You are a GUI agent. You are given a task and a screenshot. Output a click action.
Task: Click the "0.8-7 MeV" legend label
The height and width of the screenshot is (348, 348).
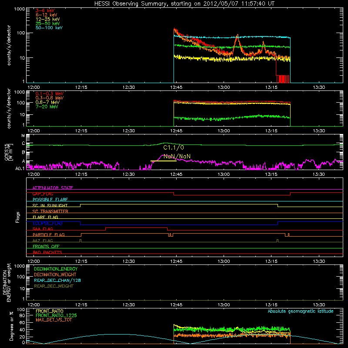click(x=47, y=102)
